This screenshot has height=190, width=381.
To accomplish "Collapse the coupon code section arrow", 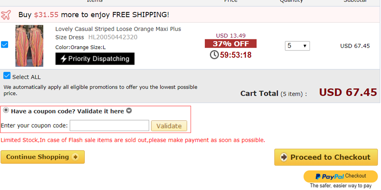I will (129, 111).
